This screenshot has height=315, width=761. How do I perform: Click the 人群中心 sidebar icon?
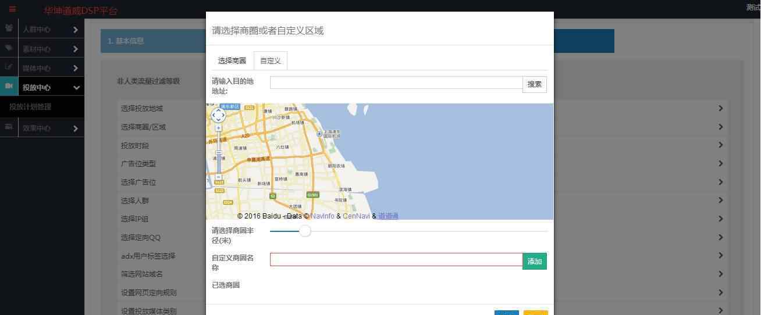(x=9, y=28)
